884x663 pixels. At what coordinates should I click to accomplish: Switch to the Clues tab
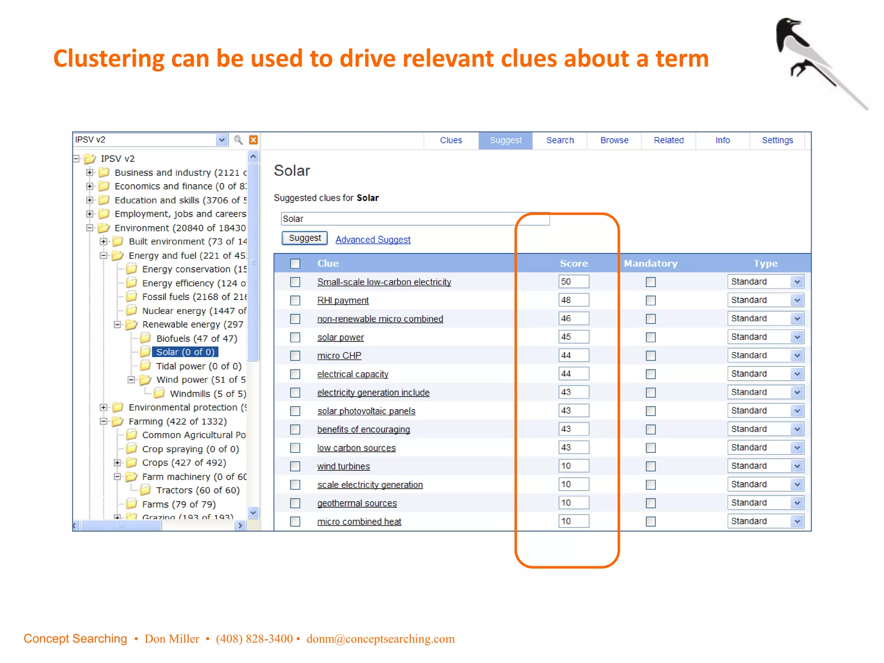click(451, 140)
